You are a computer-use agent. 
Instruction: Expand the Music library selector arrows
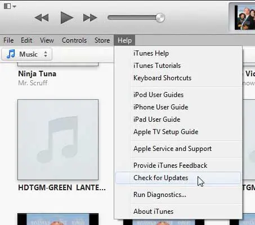point(46,54)
